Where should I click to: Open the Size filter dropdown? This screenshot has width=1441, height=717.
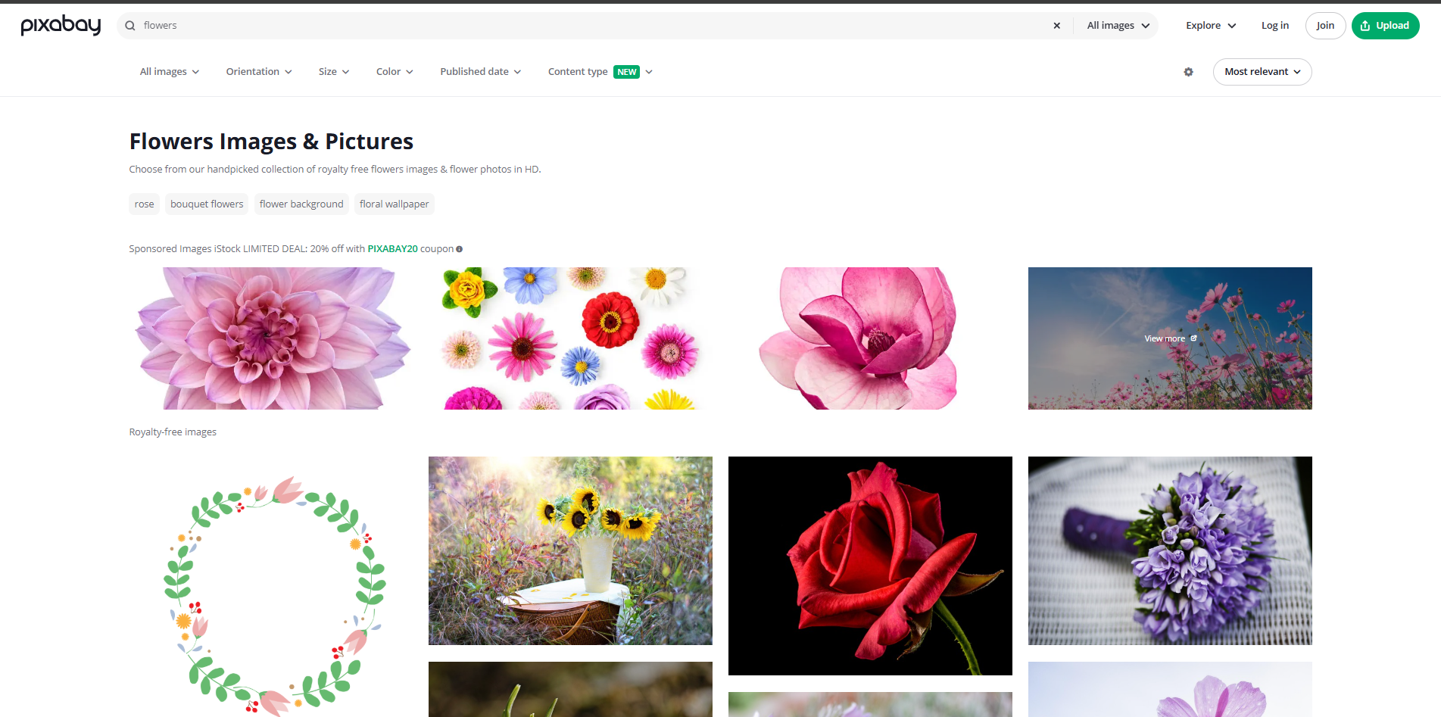[333, 71]
